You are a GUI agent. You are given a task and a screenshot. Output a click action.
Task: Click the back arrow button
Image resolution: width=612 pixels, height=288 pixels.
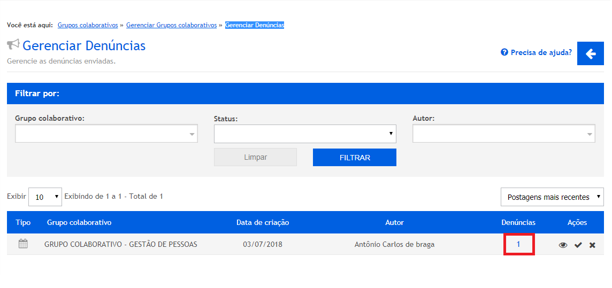coord(591,53)
